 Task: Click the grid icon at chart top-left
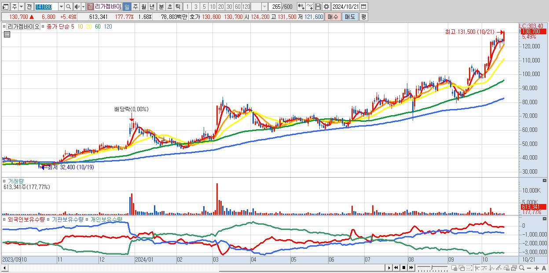(7, 34)
